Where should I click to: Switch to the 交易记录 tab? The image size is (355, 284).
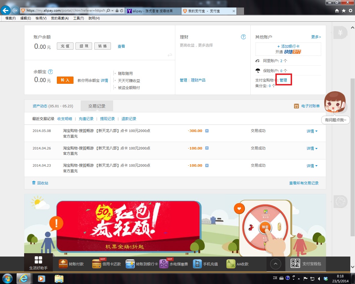pos(97,106)
